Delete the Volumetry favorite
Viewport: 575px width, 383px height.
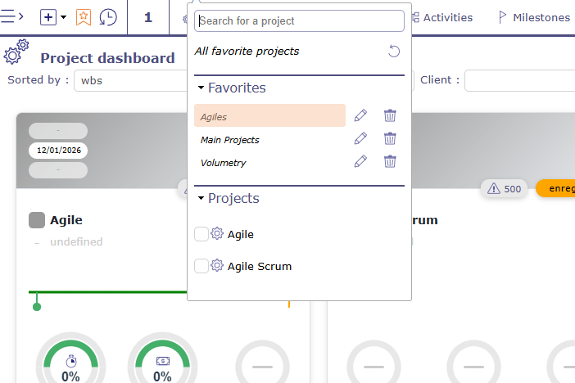390,162
